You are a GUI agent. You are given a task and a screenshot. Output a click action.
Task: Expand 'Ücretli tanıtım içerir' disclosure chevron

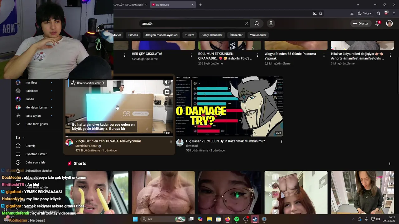coord(103,83)
